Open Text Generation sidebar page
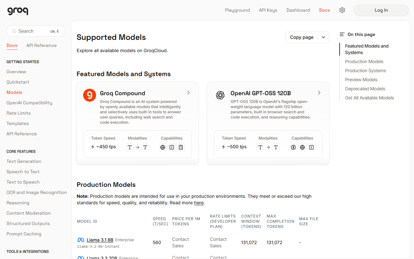Screen dimensions: 414x259 click(x=24, y=161)
